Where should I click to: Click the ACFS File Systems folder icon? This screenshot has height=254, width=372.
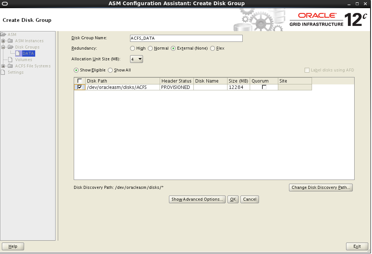(10, 66)
